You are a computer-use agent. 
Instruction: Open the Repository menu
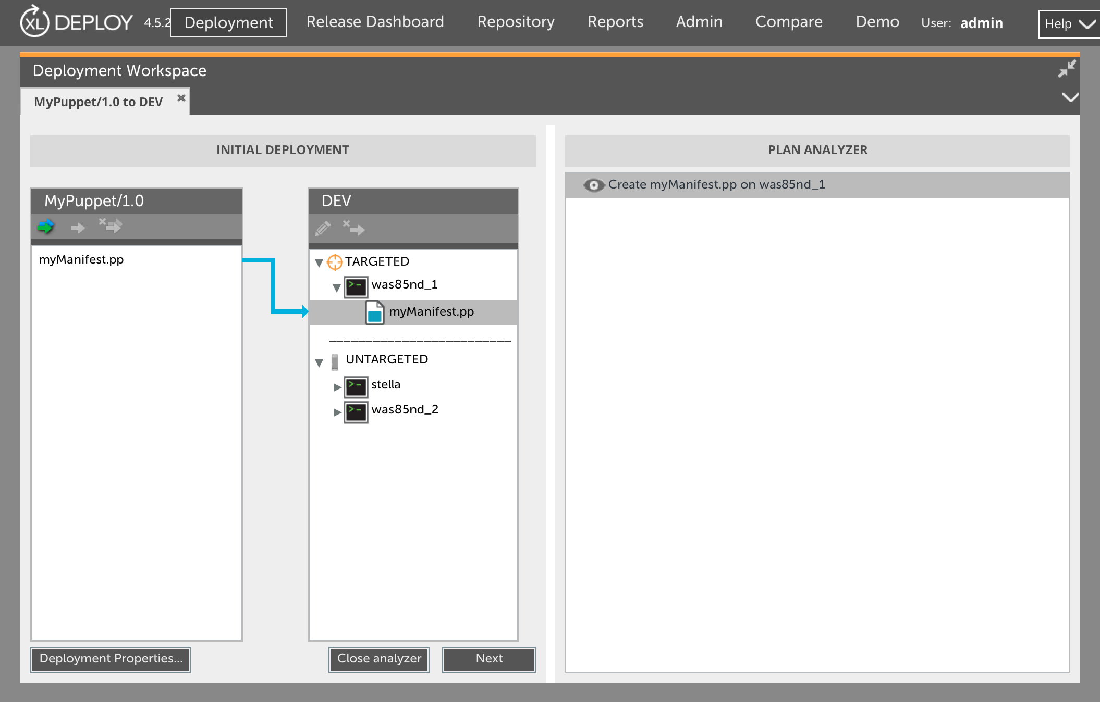coord(516,22)
